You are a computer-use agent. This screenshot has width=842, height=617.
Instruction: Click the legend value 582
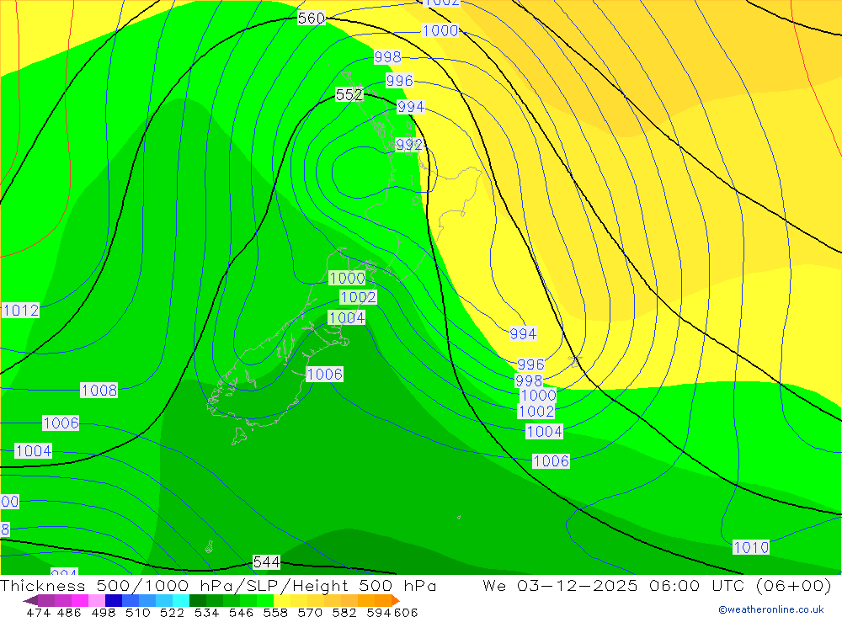click(x=344, y=613)
